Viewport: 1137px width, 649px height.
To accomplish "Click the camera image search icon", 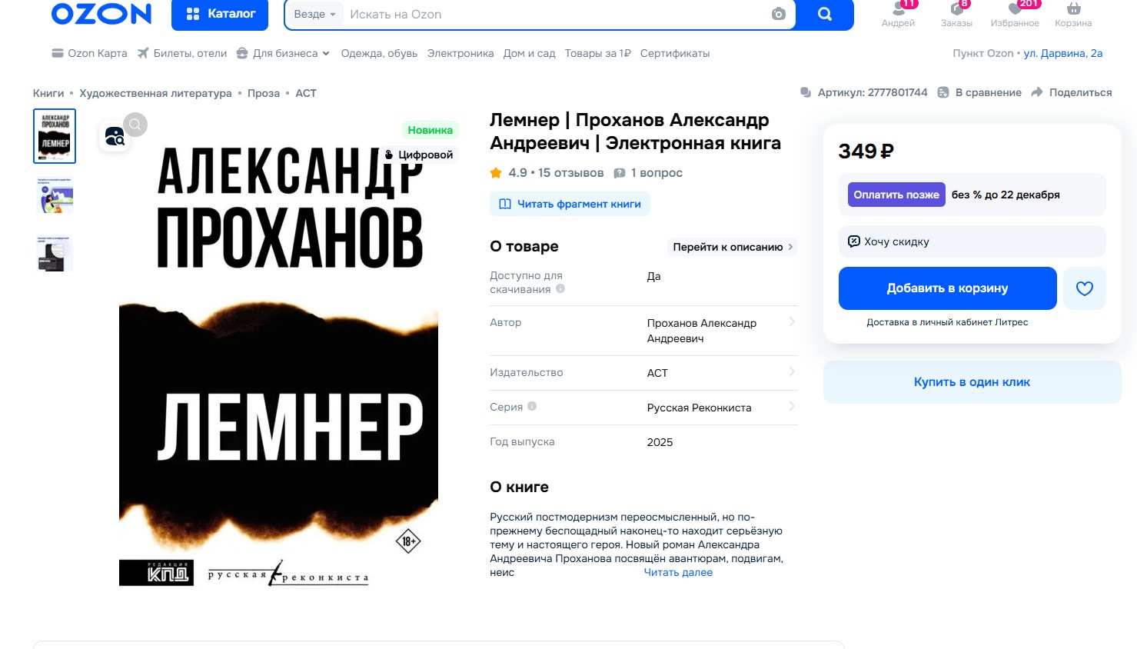I will coord(778,14).
